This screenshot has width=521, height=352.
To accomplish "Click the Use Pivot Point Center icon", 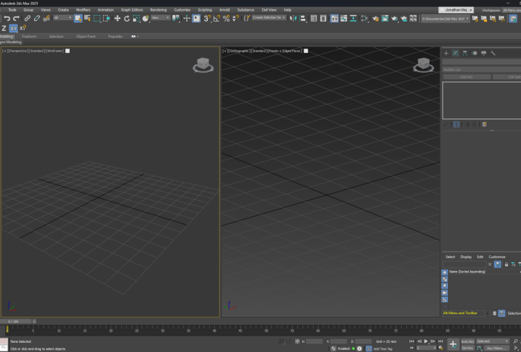I will [176, 19].
